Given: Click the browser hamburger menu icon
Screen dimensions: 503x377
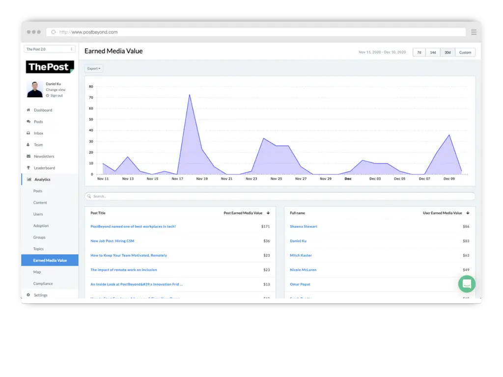Looking at the screenshot, I should pyautogui.click(x=474, y=32).
